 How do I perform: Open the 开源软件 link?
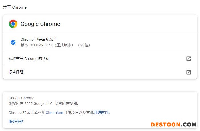click(101, 112)
